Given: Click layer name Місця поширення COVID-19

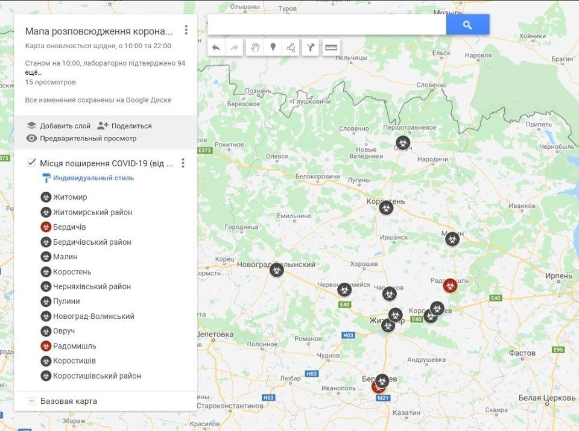Looking at the screenshot, I should pyautogui.click(x=106, y=163).
